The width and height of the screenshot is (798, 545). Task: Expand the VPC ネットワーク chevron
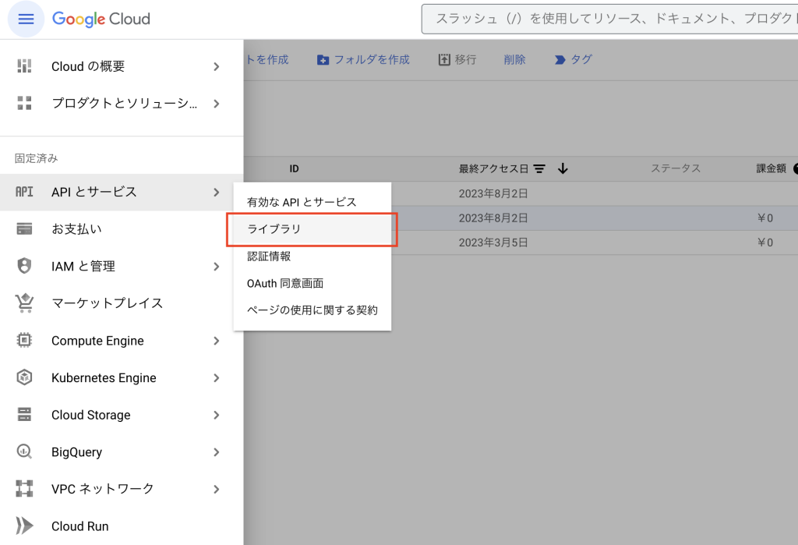point(217,490)
